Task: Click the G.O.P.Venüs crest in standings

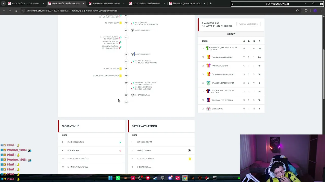Action: tap(208, 109)
